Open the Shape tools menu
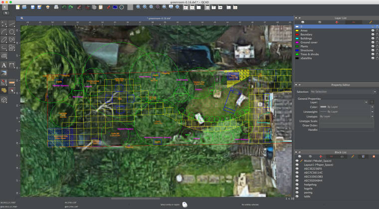Screen dimensions: 379x209 pyautogui.click(x=11, y=47)
